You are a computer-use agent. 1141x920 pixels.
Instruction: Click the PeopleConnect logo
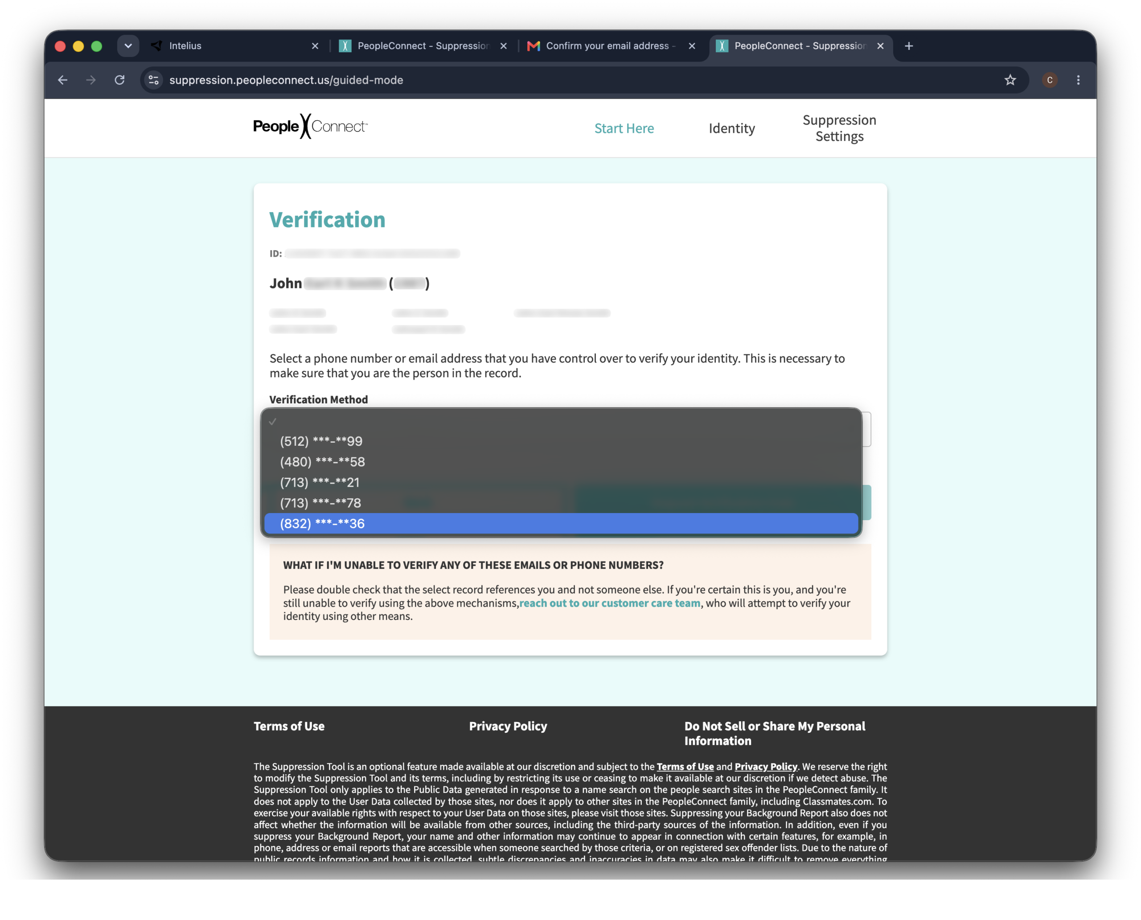point(311,127)
